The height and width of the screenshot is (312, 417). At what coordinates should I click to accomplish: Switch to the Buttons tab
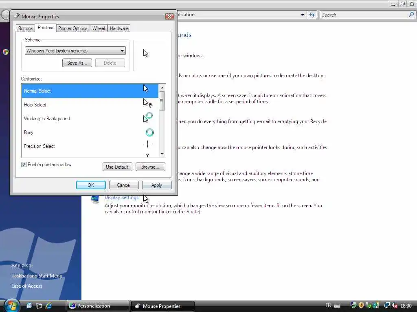26,28
